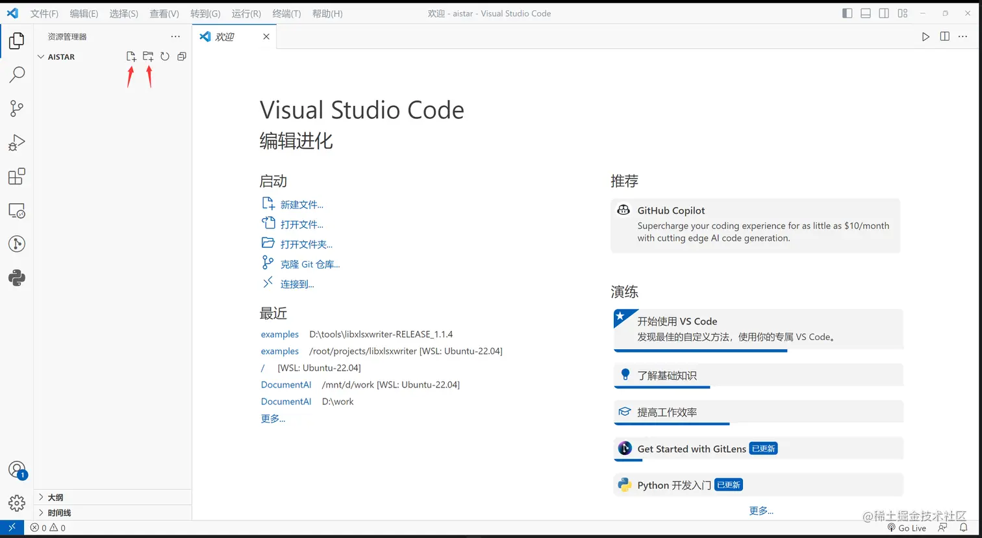Viewport: 982px width, 538px height.
Task: Open the 提高工作效率 walkthrough
Action: (759, 412)
